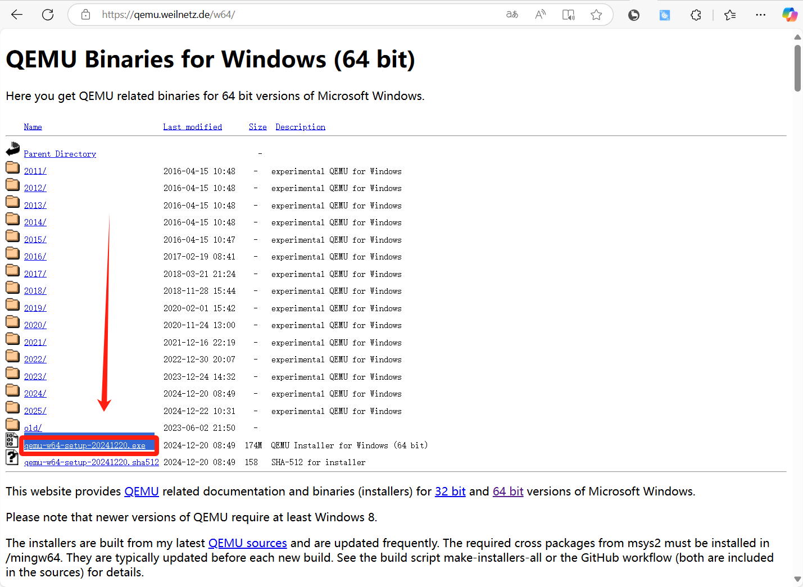The height and width of the screenshot is (587, 803).
Task: Reload the page with the refresh icon
Action: [x=48, y=15]
